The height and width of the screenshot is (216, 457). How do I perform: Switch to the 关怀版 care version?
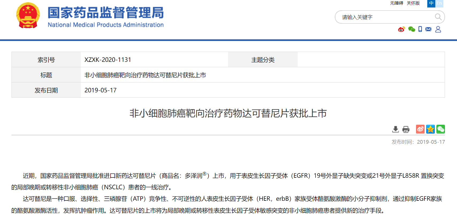point(413,3)
